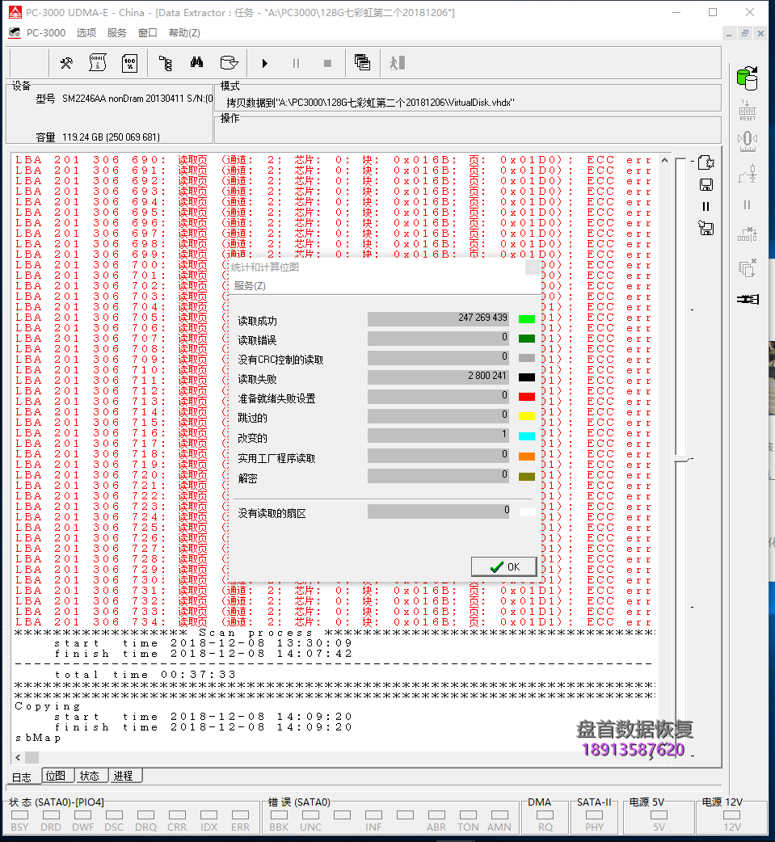Click the 100% statistics toolbar icon
Image resolution: width=775 pixels, height=842 pixels.
129,62
